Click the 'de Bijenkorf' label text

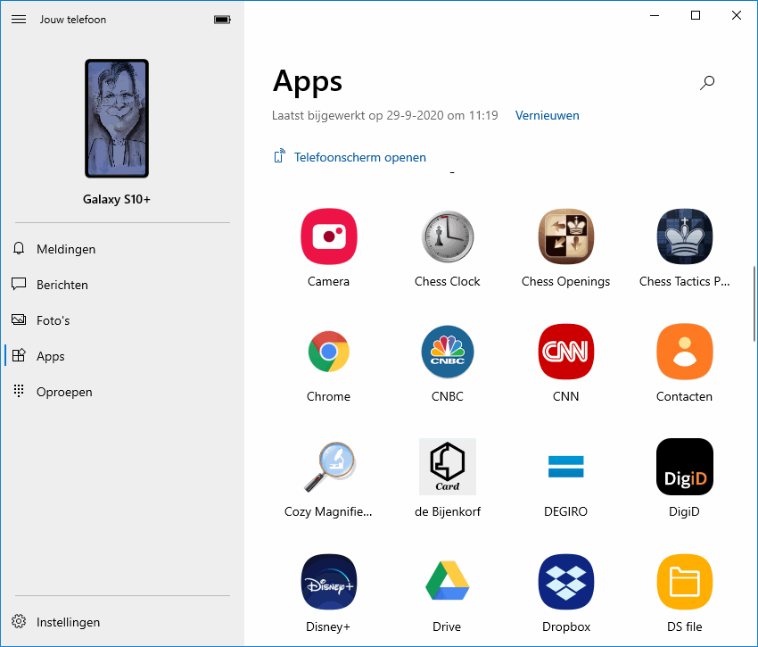coord(448,512)
